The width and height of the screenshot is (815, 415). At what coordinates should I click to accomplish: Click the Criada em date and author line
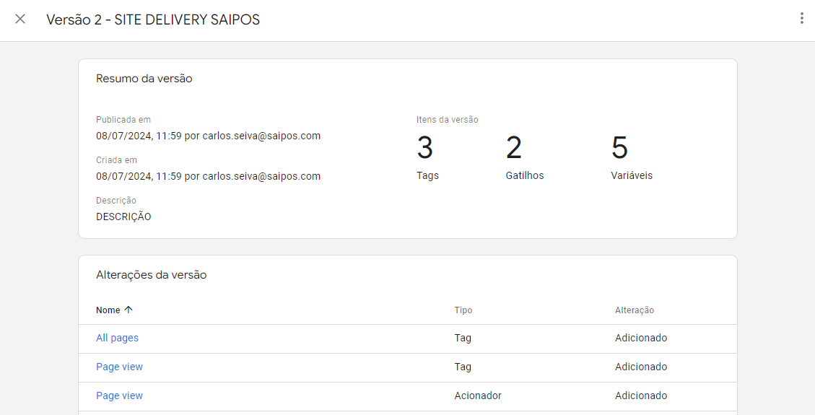pos(208,176)
